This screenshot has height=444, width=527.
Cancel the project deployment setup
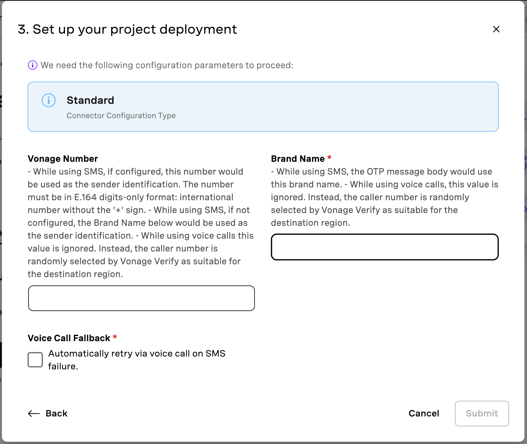point(424,413)
